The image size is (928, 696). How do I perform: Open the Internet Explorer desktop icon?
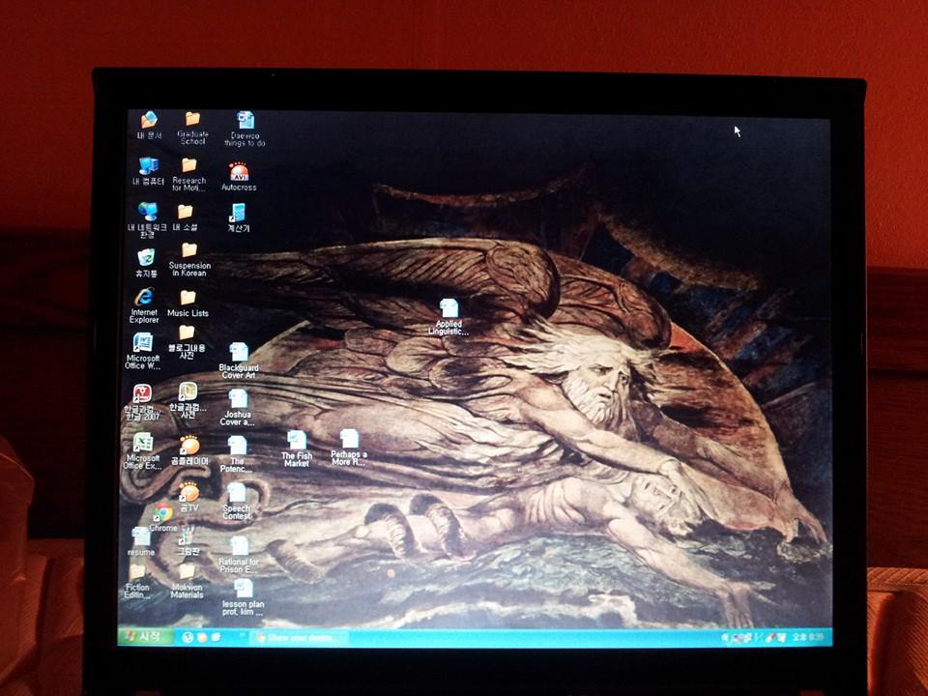coord(145,298)
